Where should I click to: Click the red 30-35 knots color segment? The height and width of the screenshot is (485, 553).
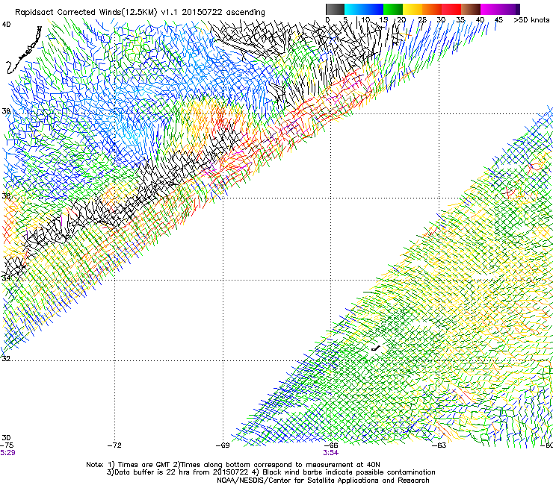coord(451,9)
